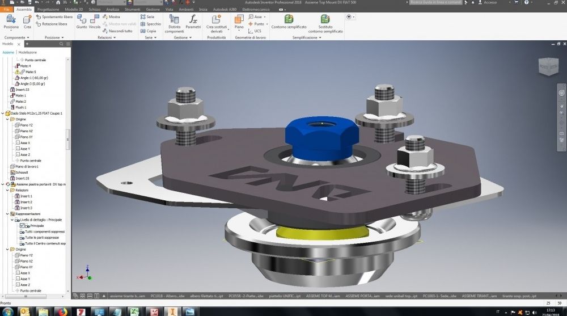Switch to Assieme browser view

[9, 53]
